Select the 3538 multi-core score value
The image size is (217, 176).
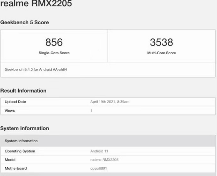[x=162, y=42]
